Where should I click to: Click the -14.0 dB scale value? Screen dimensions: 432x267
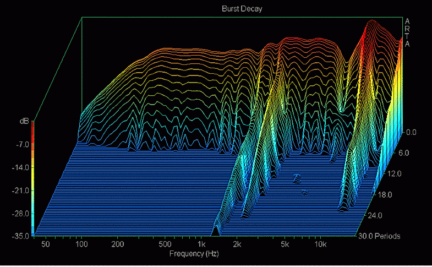point(20,167)
